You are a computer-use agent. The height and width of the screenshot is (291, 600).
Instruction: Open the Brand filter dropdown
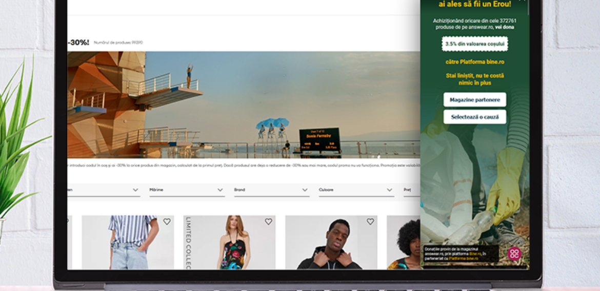tap(272, 190)
